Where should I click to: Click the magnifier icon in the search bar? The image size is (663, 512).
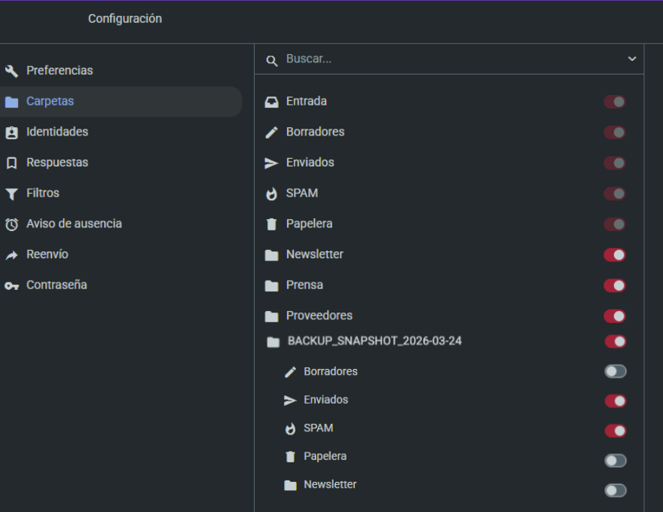[272, 59]
